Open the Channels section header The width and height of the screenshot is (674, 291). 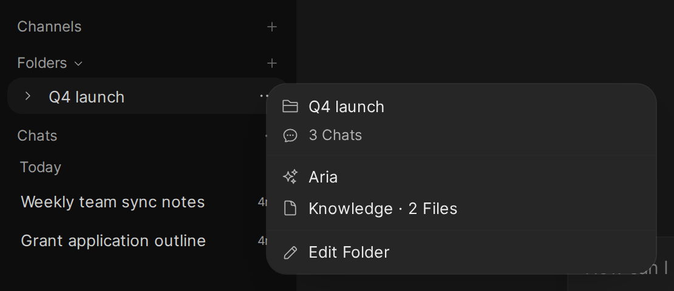point(49,27)
